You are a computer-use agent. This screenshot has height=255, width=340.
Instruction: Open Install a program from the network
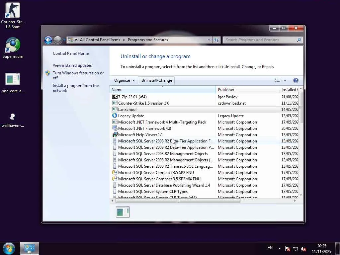[75, 88]
